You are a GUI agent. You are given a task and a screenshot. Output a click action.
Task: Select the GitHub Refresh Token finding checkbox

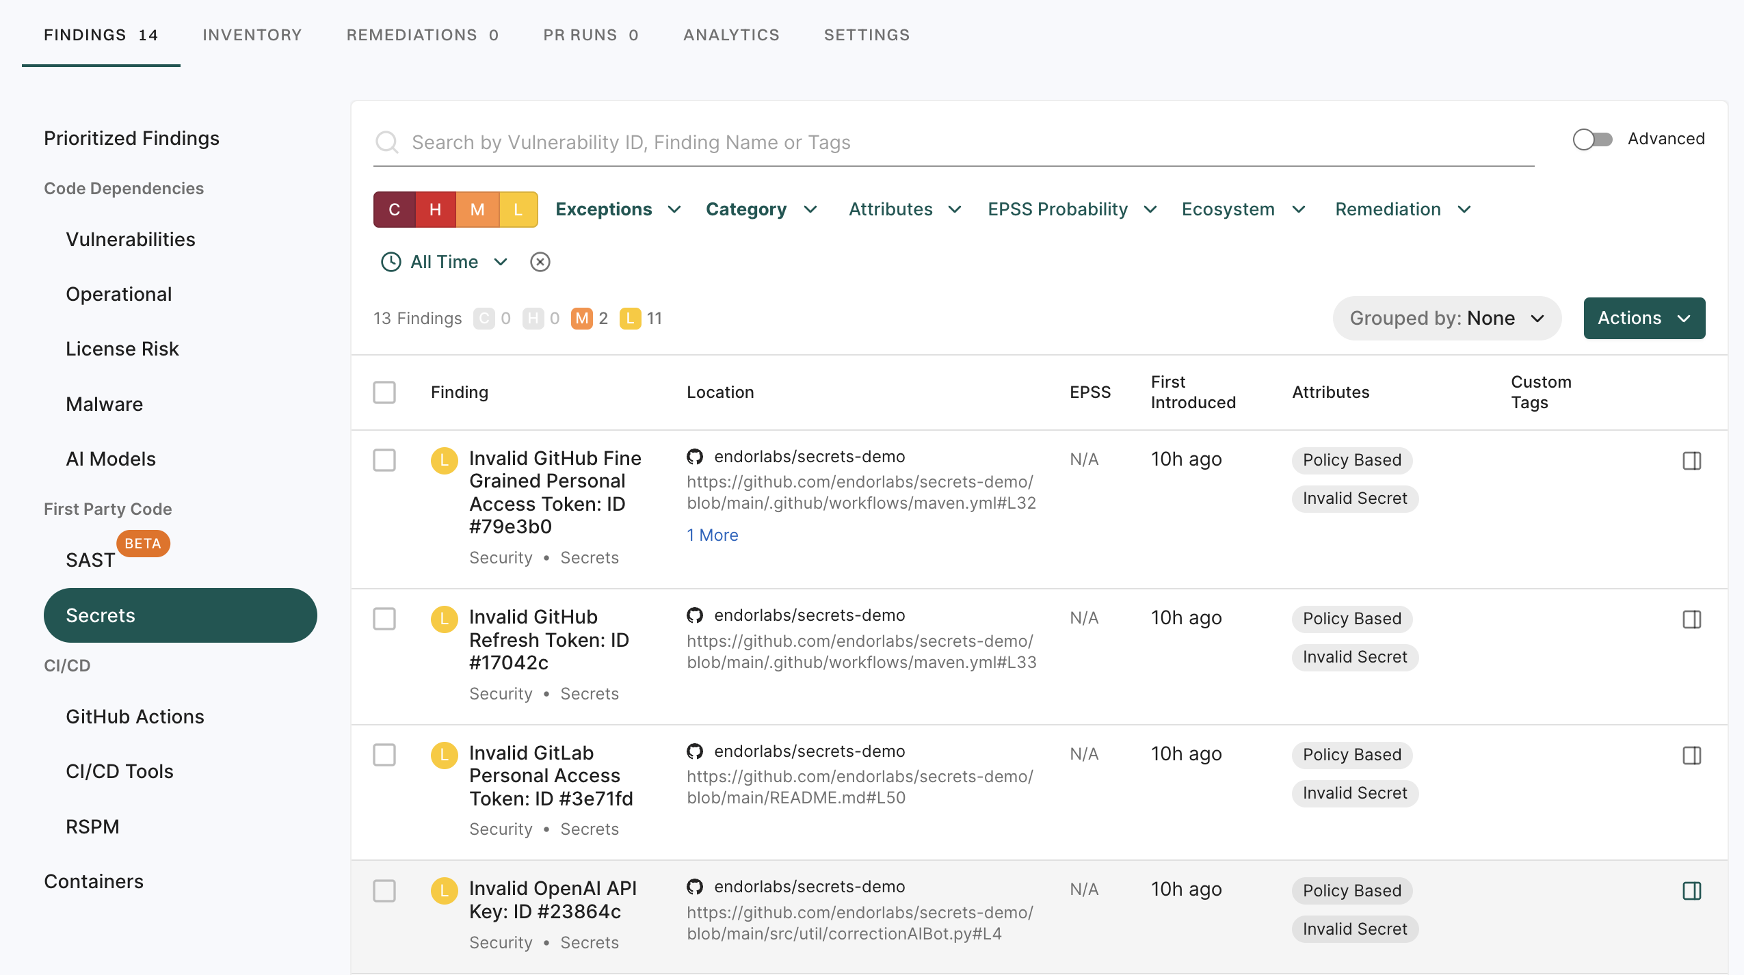point(384,619)
